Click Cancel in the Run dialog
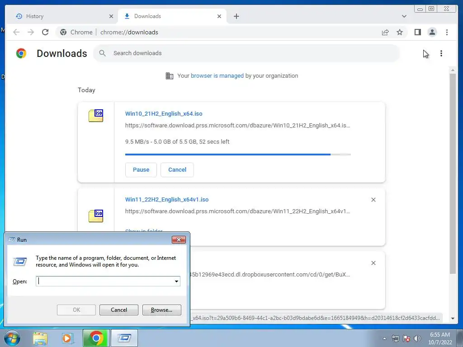This screenshot has width=463, height=347. [119, 310]
